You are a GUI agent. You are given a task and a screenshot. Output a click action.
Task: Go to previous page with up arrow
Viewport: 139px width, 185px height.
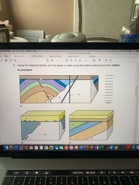click(47, 60)
